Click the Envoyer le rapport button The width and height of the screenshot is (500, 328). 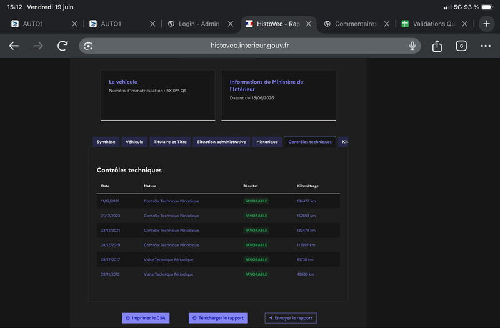291,318
